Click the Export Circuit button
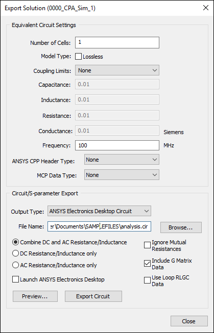The height and width of the screenshot is (333, 214). 93,296
